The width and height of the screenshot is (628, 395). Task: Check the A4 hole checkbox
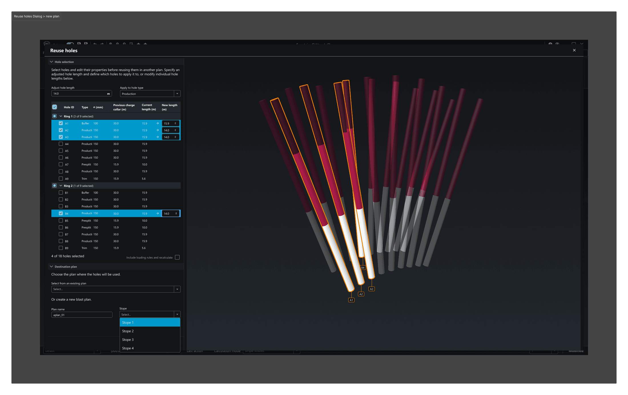point(61,144)
